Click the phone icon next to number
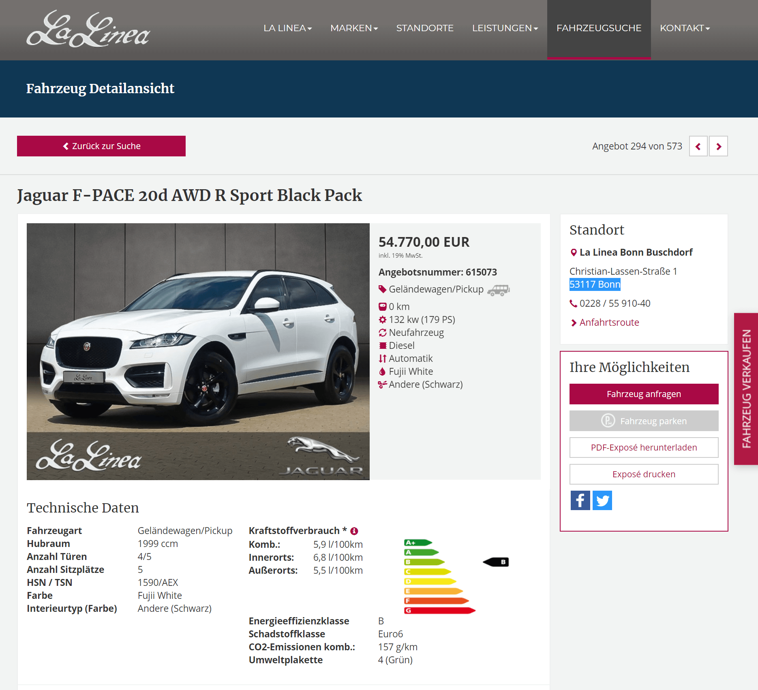 573,303
